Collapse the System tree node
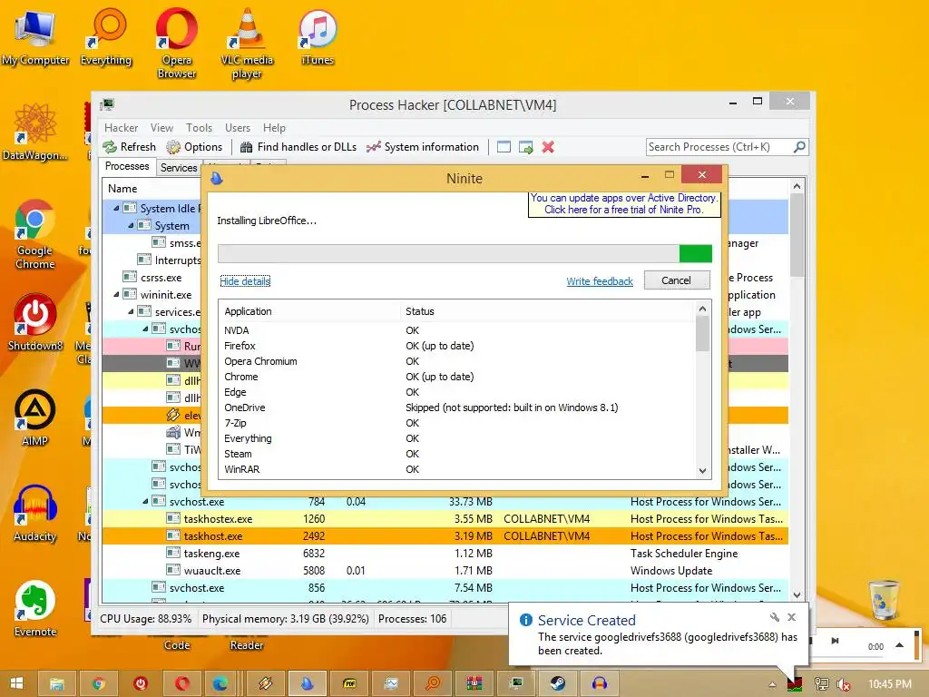 131,225
